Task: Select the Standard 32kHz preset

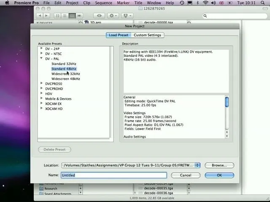Action: coord(64,64)
